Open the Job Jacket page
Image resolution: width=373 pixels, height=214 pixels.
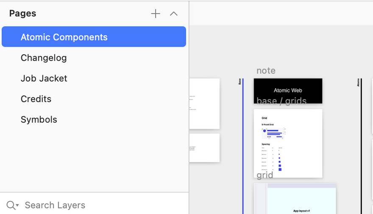point(44,78)
